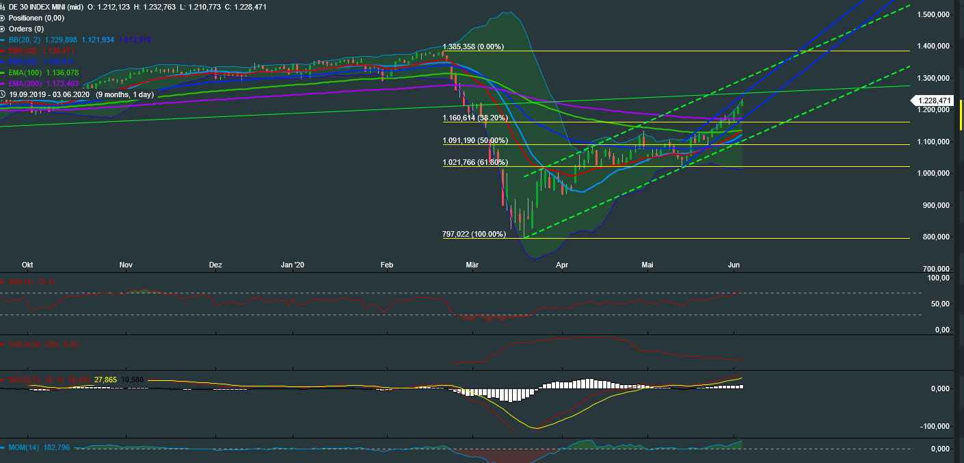The width and height of the screenshot is (964, 463).
Task: Click the MACD(12, 26, 9) indicator label
Action: pos(35,379)
